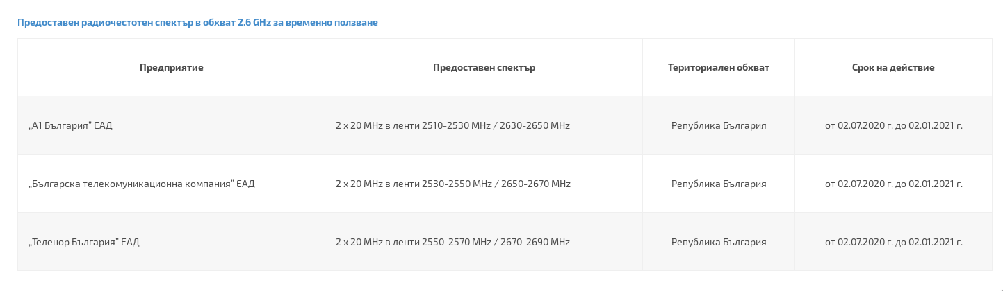Viewport: 1003px width, 291px height.
Task: Click the Териториален обхват column header
Action: click(x=718, y=68)
